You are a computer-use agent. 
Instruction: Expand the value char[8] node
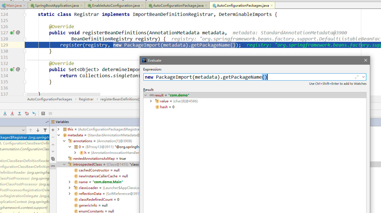click(151, 101)
